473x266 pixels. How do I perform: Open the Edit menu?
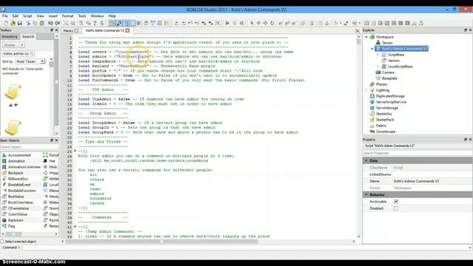16,16
